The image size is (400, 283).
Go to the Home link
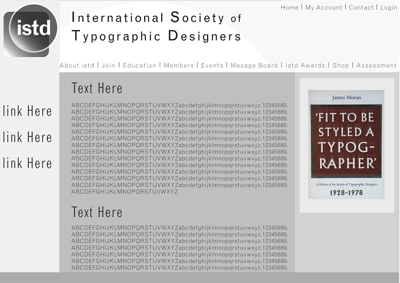pyautogui.click(x=289, y=8)
